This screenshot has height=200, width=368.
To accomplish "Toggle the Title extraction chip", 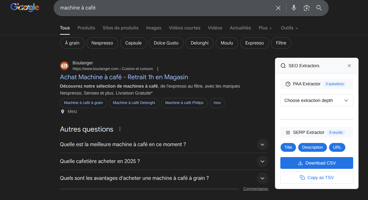I will point(288,147).
